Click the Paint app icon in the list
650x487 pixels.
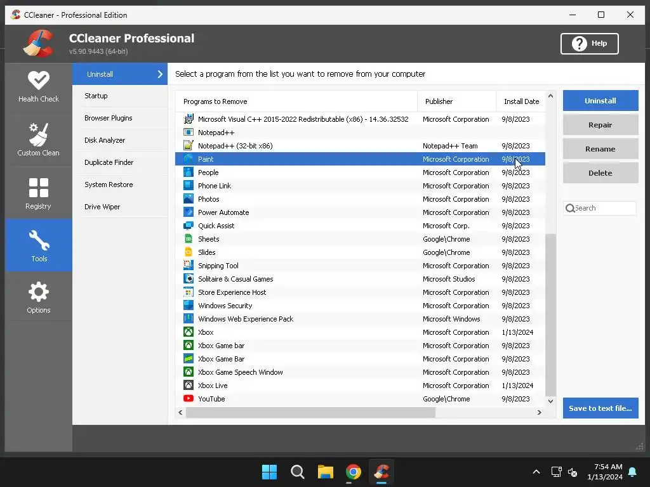[188, 159]
